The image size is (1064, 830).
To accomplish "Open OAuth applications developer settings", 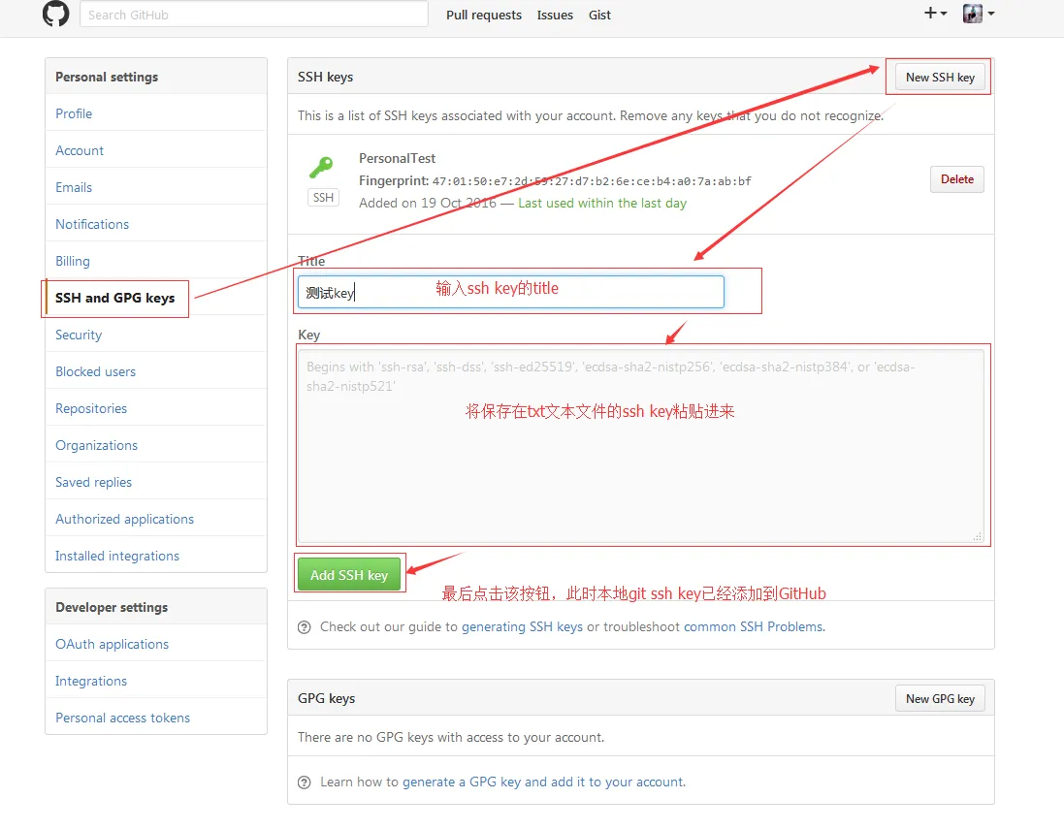I will pyautogui.click(x=156, y=644).
